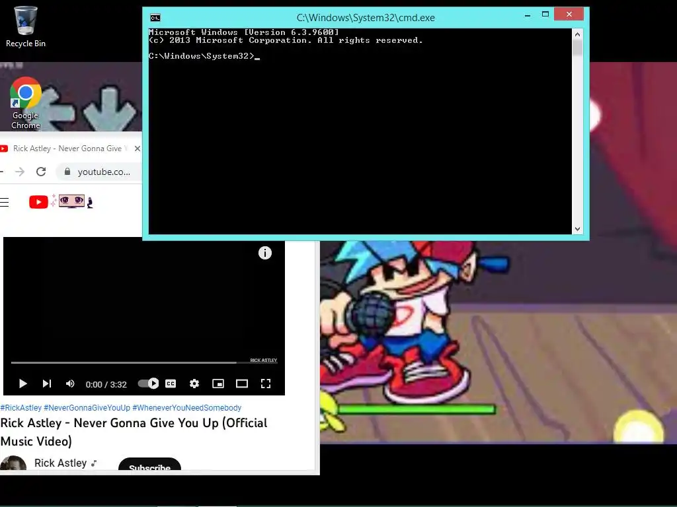Click the cmd window scroll up arrow

[577, 34]
